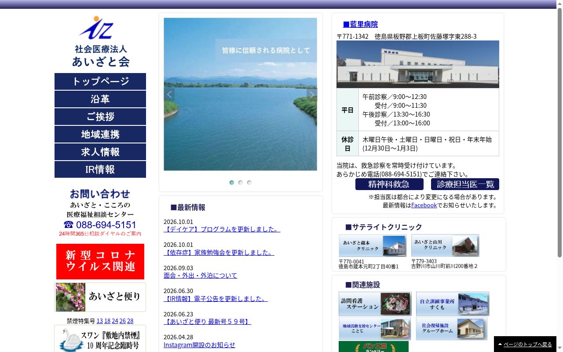
Task: Open 禁煙特集号 24 link
Action: tap(115, 321)
